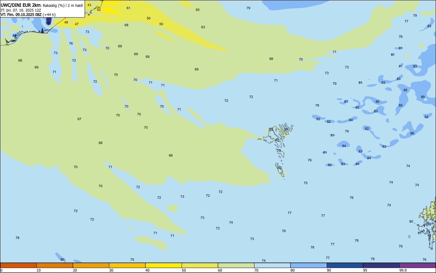This screenshot has width=436, height=273.
Task: Click the 0–10 dark orange legend swatch
Action: pos(18,265)
